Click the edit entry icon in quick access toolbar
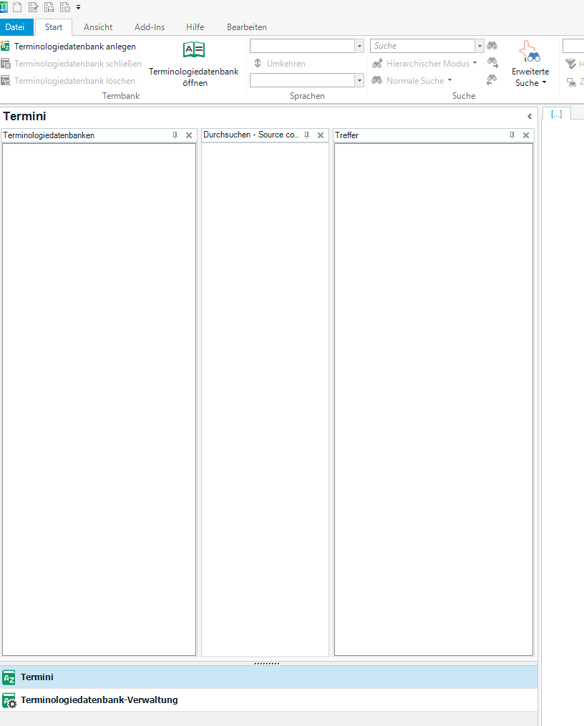 [34, 7]
